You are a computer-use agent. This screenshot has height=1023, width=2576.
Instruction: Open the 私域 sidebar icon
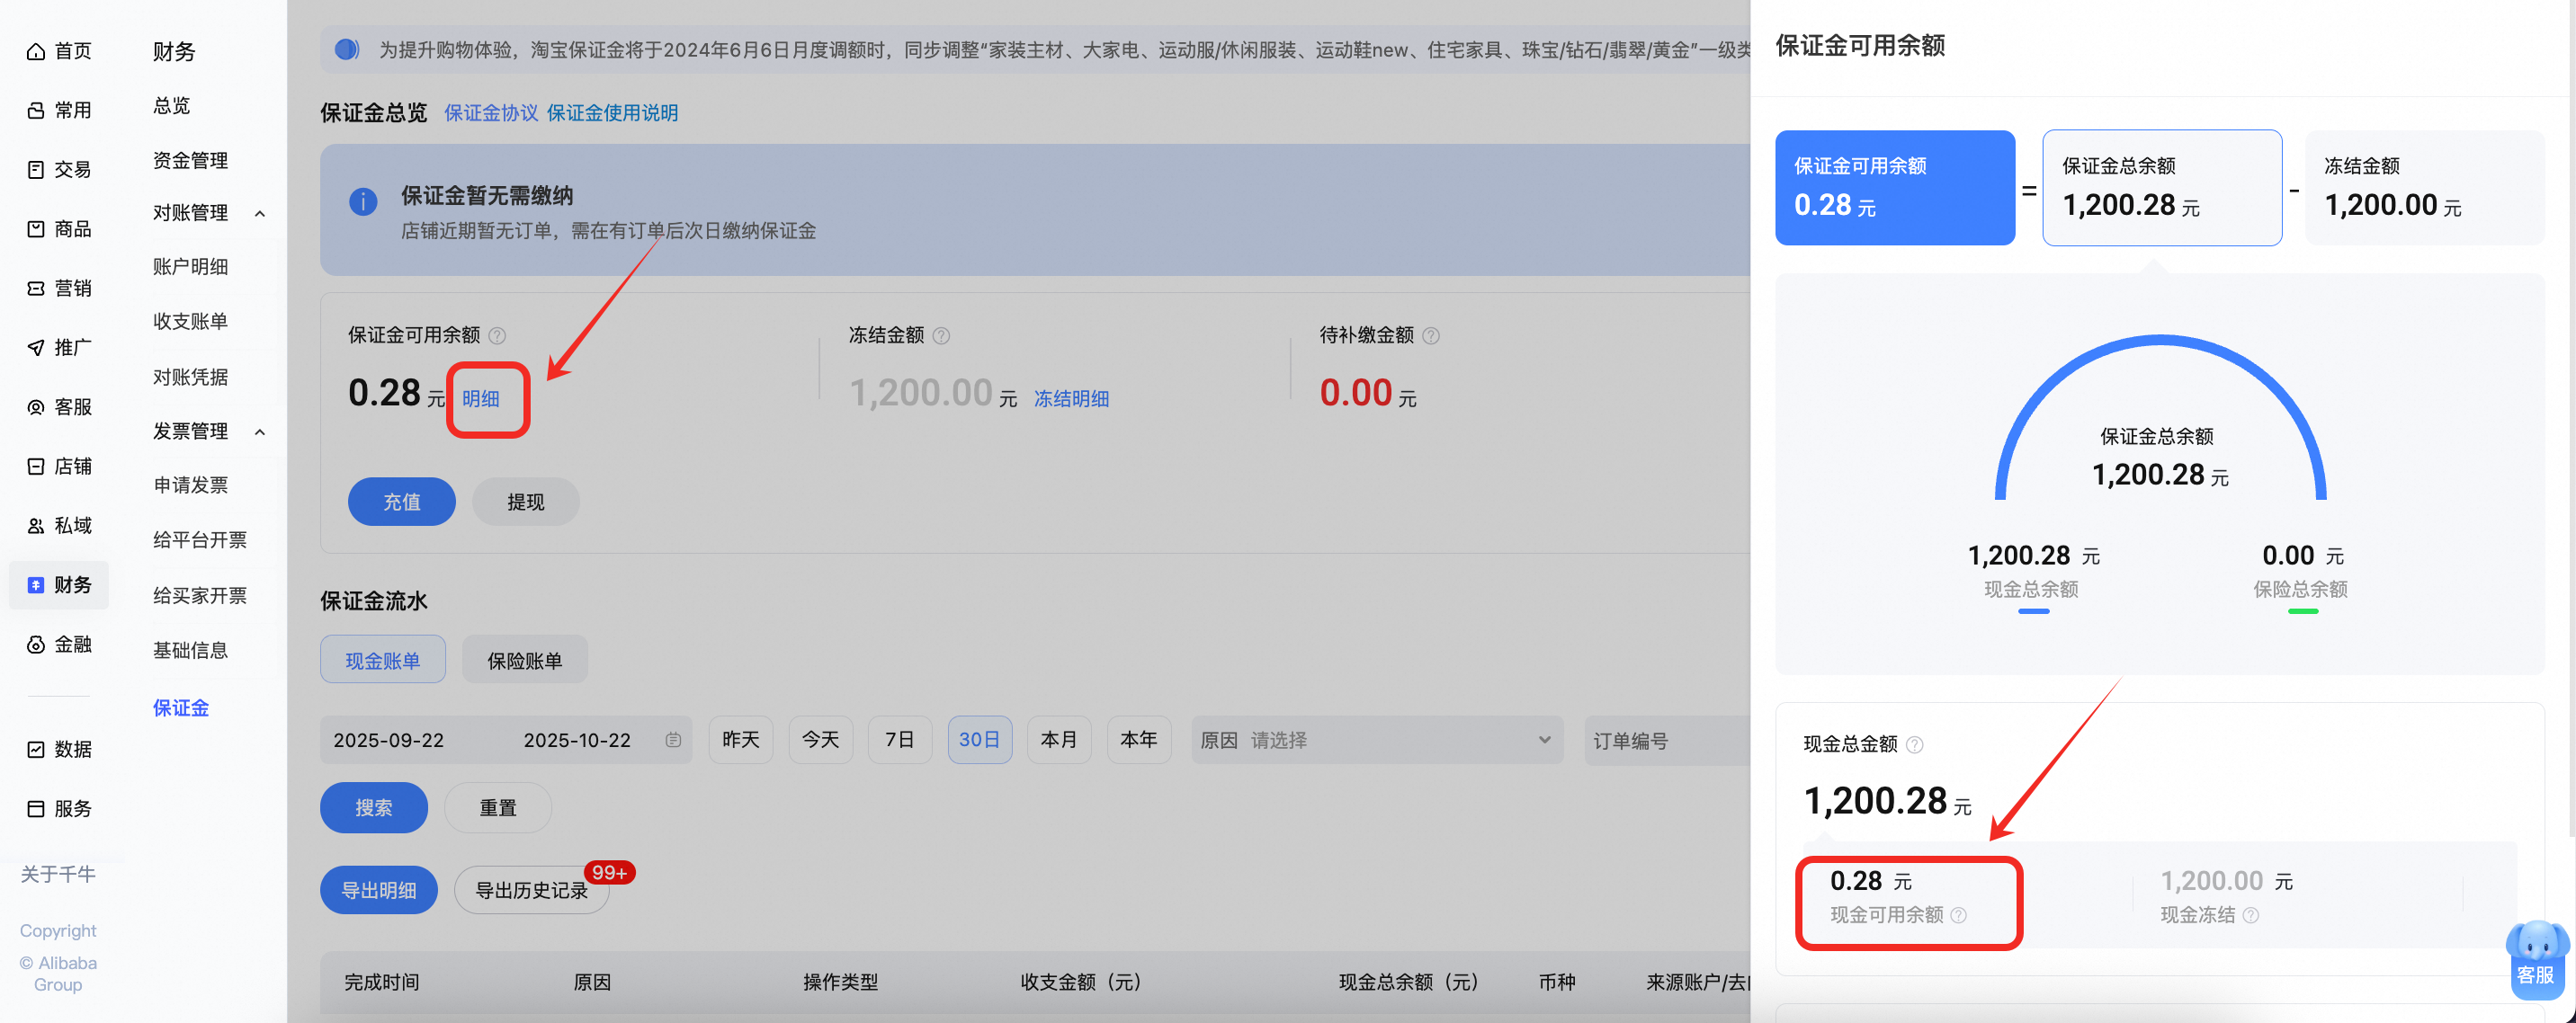pos(36,526)
